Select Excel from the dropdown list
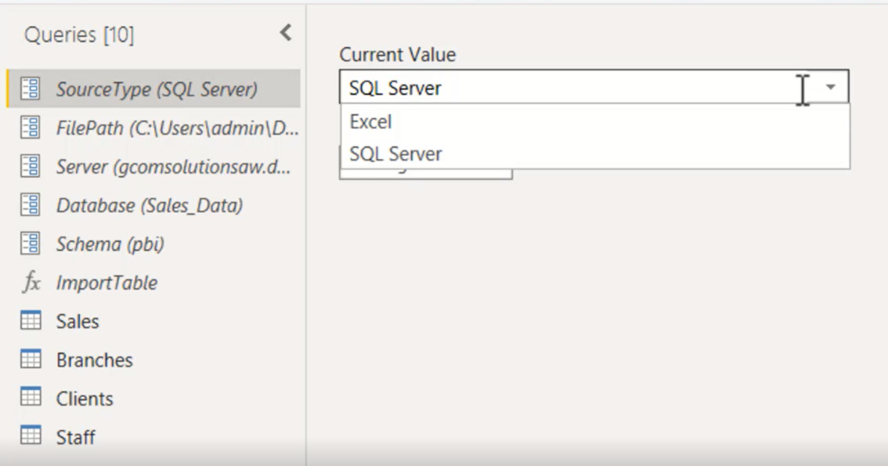Screen dimensions: 888x466 point(370,121)
